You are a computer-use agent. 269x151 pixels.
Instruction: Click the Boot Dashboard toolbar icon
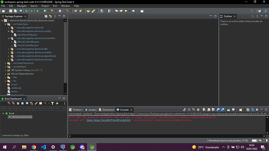32,11
